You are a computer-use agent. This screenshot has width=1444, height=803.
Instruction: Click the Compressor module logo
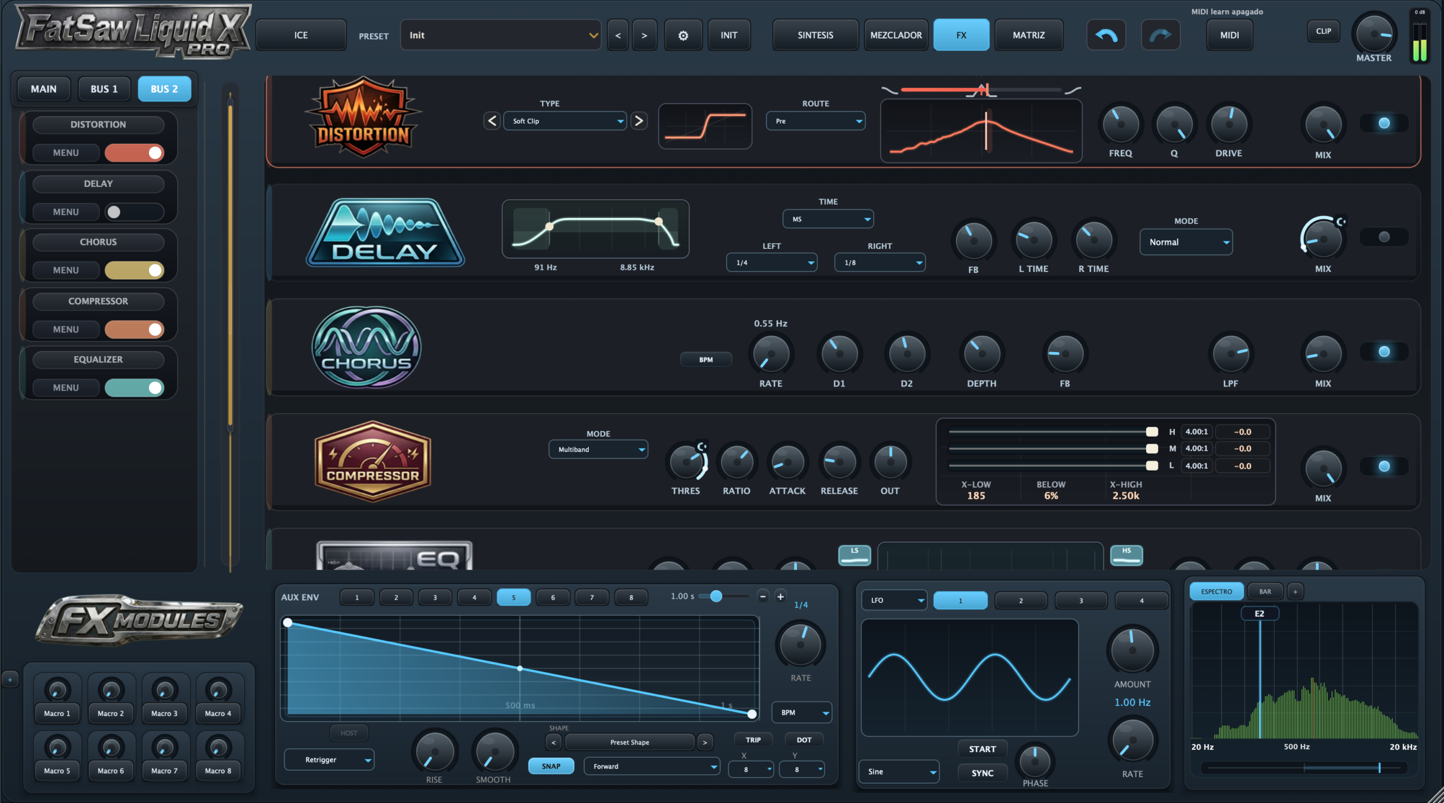[373, 462]
